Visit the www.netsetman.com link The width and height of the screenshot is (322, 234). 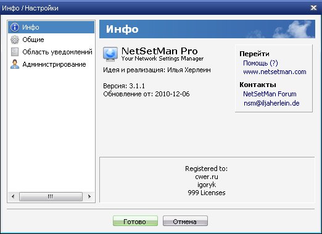tap(275, 72)
